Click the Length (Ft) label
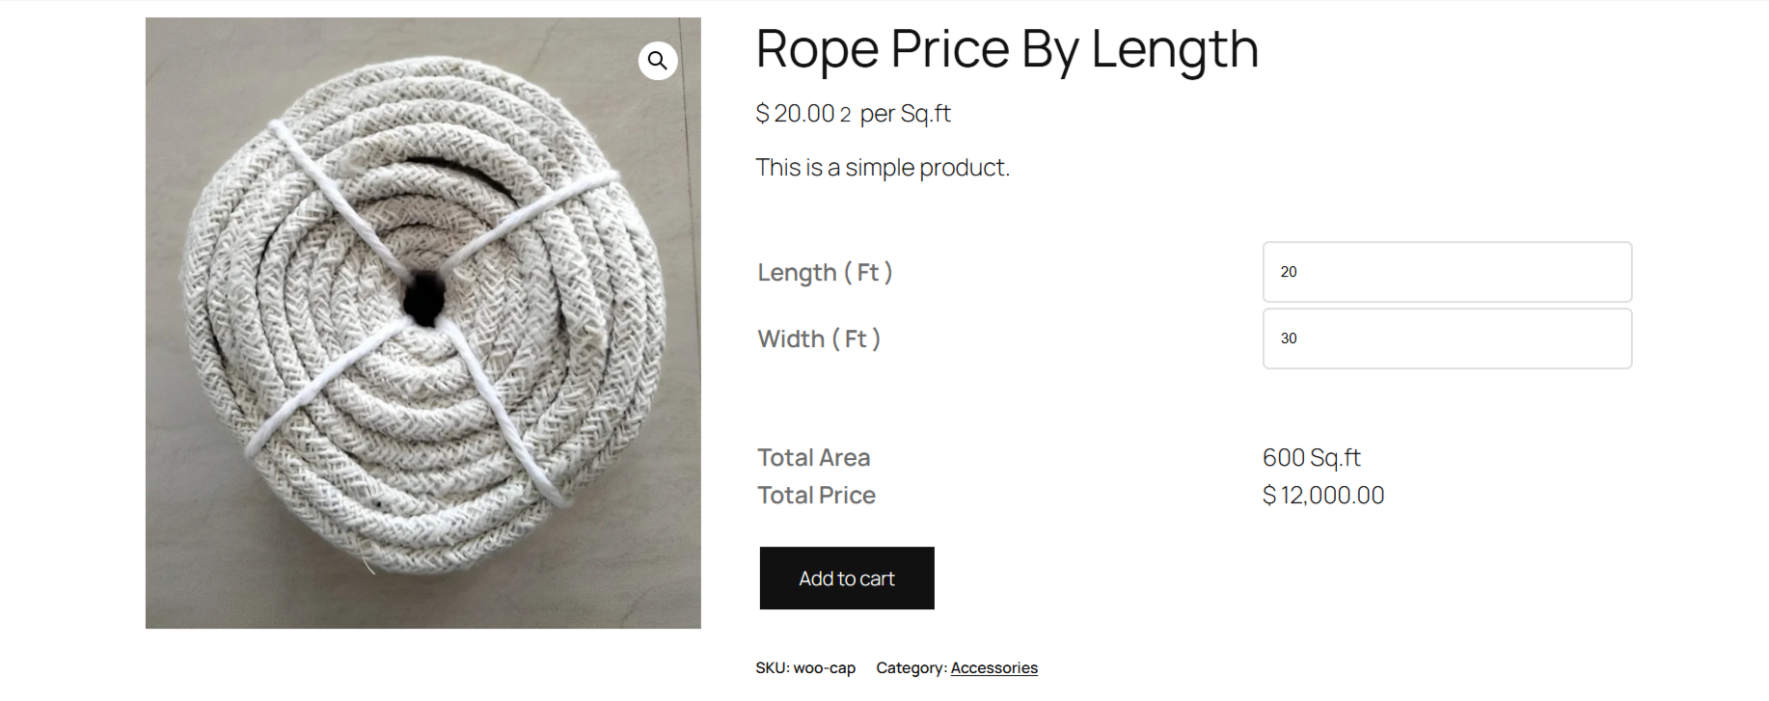1769x701 pixels. click(x=825, y=273)
